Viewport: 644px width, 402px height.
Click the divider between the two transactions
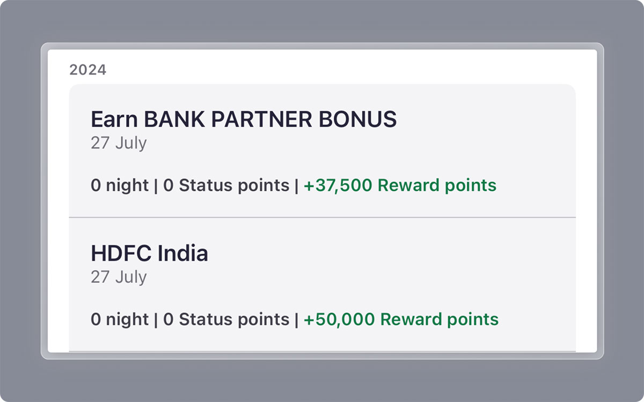(x=322, y=218)
